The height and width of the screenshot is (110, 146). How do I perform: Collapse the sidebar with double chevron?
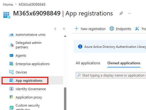pyautogui.click(x=64, y=29)
